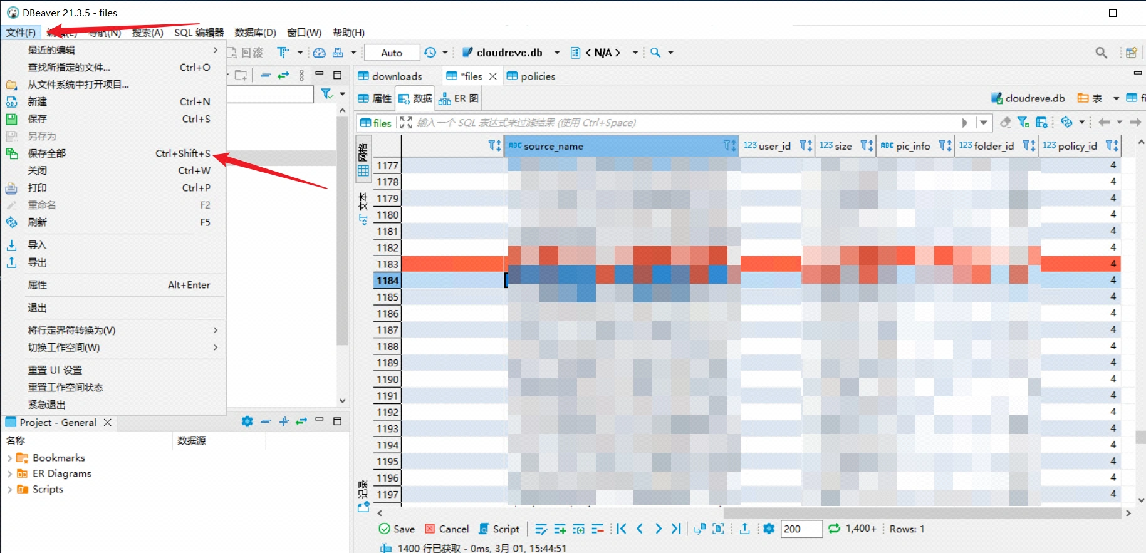The image size is (1146, 553).
Task: Switch to the policies tab
Action: (531, 76)
